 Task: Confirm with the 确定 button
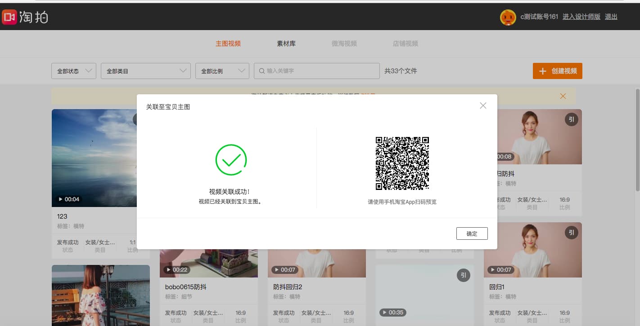coord(472,233)
